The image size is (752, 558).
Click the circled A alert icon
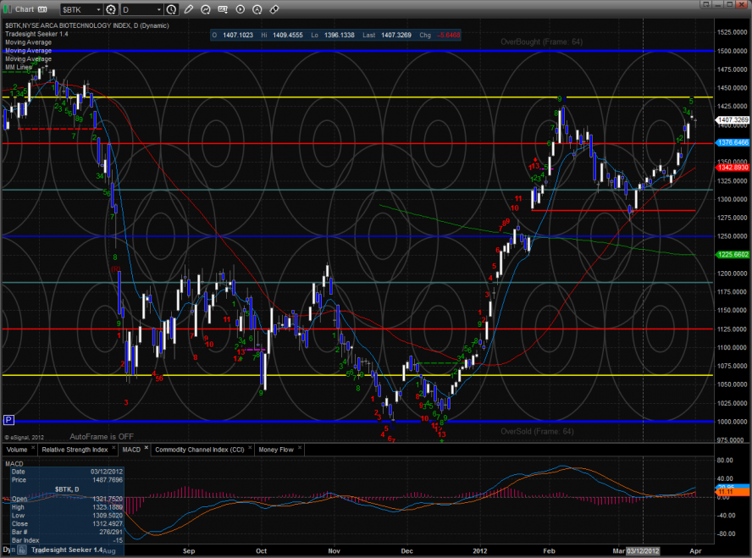[x=258, y=9]
